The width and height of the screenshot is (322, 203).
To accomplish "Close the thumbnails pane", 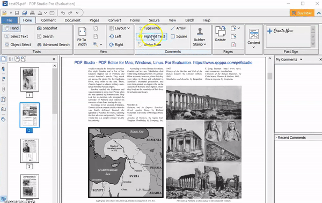I will click(54, 59).
